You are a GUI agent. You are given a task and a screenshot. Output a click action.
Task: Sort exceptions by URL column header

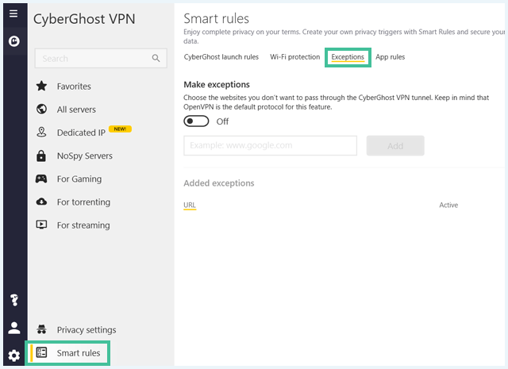tap(190, 205)
